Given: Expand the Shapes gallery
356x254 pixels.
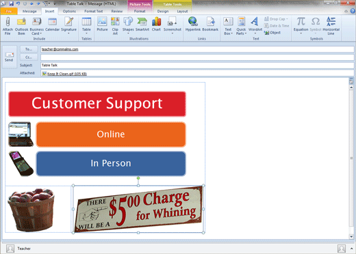Looking at the screenshot, I should point(128,26).
